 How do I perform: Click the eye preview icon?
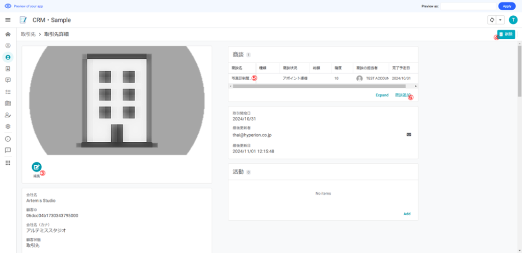[8, 6]
